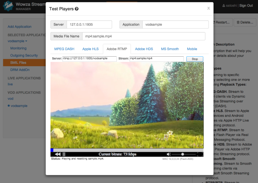Open the vod application link
The image size is (258, 183).
(10, 99)
